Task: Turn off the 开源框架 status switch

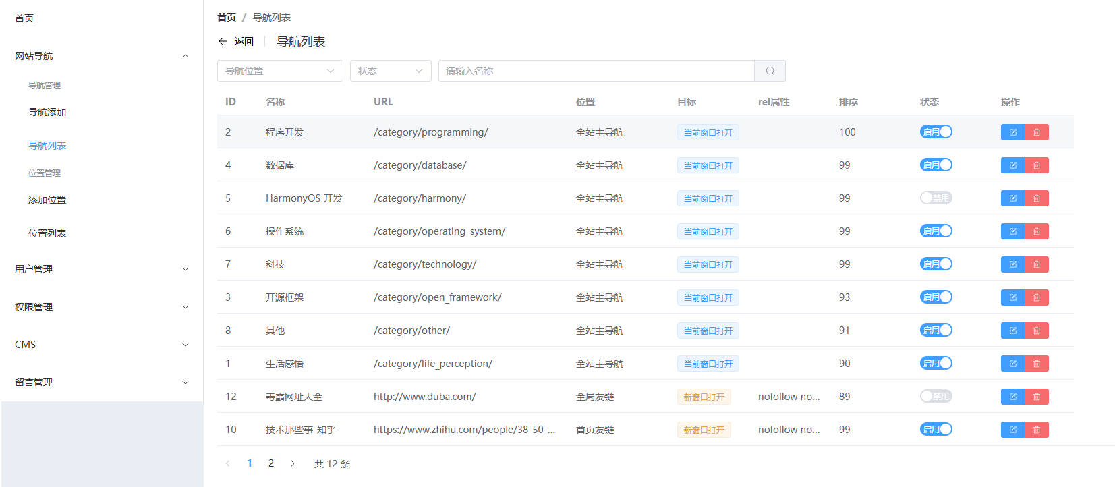Action: (936, 297)
